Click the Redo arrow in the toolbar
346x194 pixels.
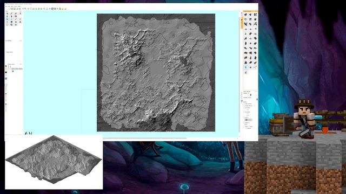tap(20, 9)
